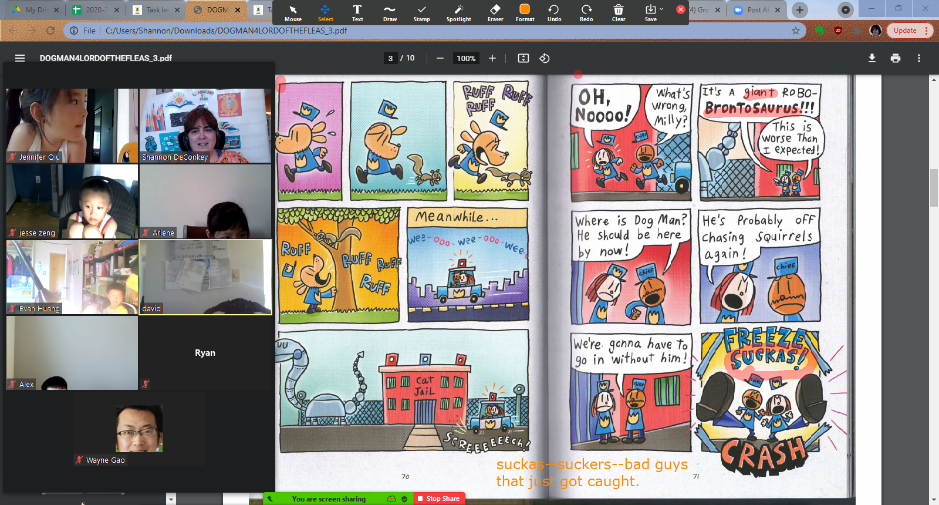
Task: Click the green encryption shield icon
Action: tap(404, 499)
